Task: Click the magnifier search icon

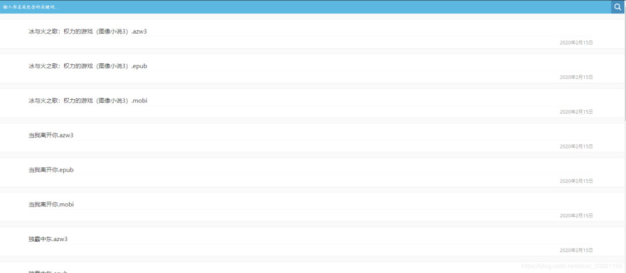Action: click(x=617, y=7)
